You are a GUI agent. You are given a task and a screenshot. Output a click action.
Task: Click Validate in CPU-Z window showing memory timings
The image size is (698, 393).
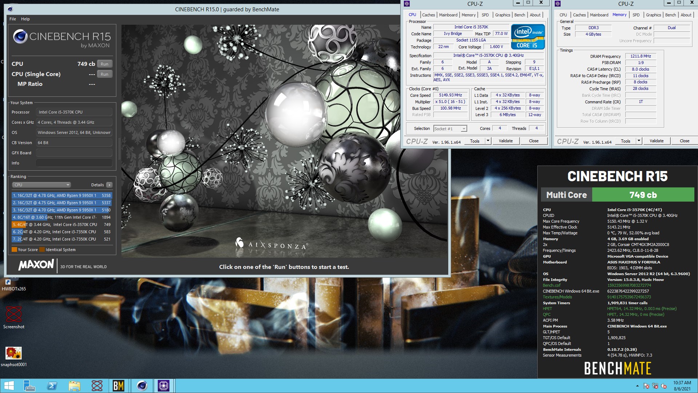point(656,141)
